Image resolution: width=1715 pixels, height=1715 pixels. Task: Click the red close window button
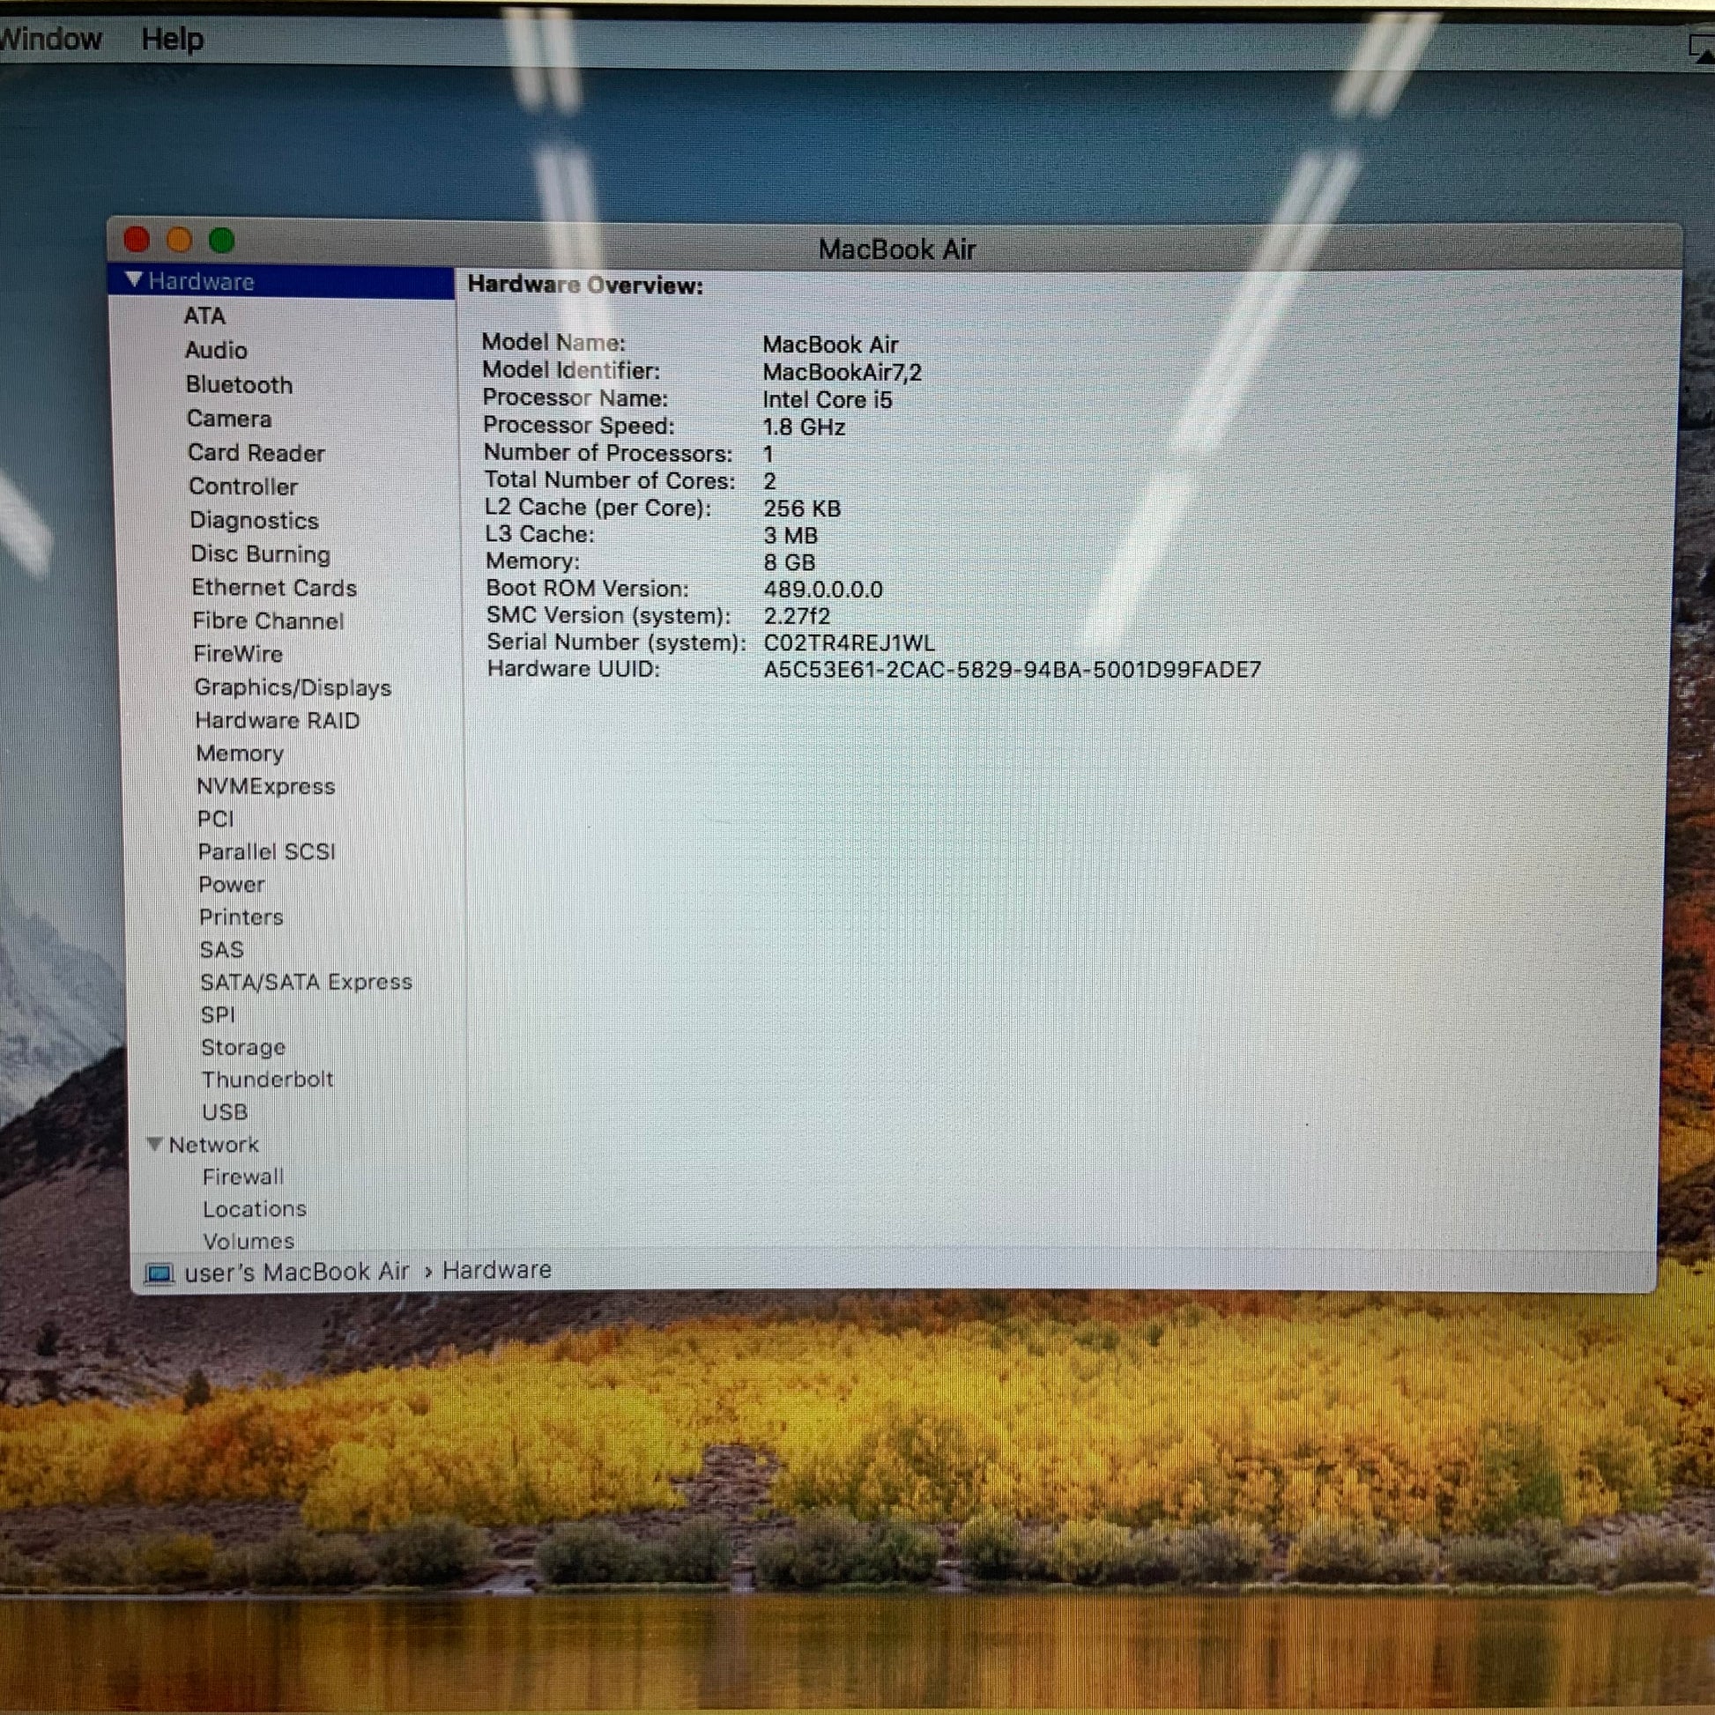(x=137, y=240)
